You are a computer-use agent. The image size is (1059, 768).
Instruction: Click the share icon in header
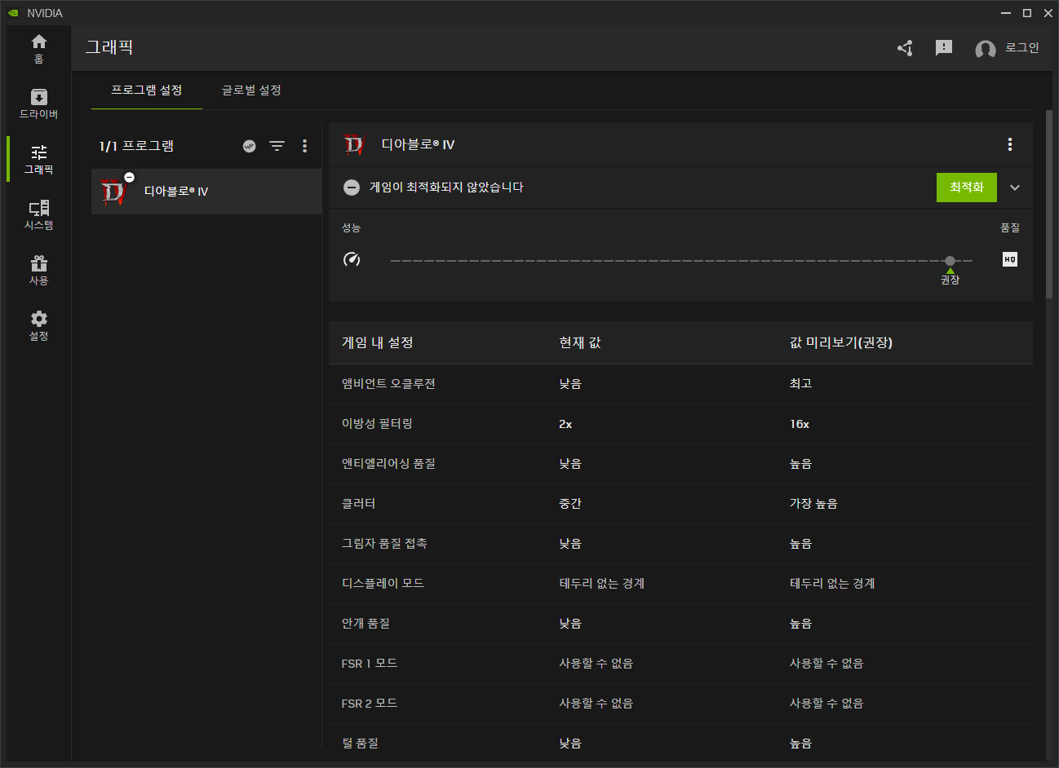(905, 48)
